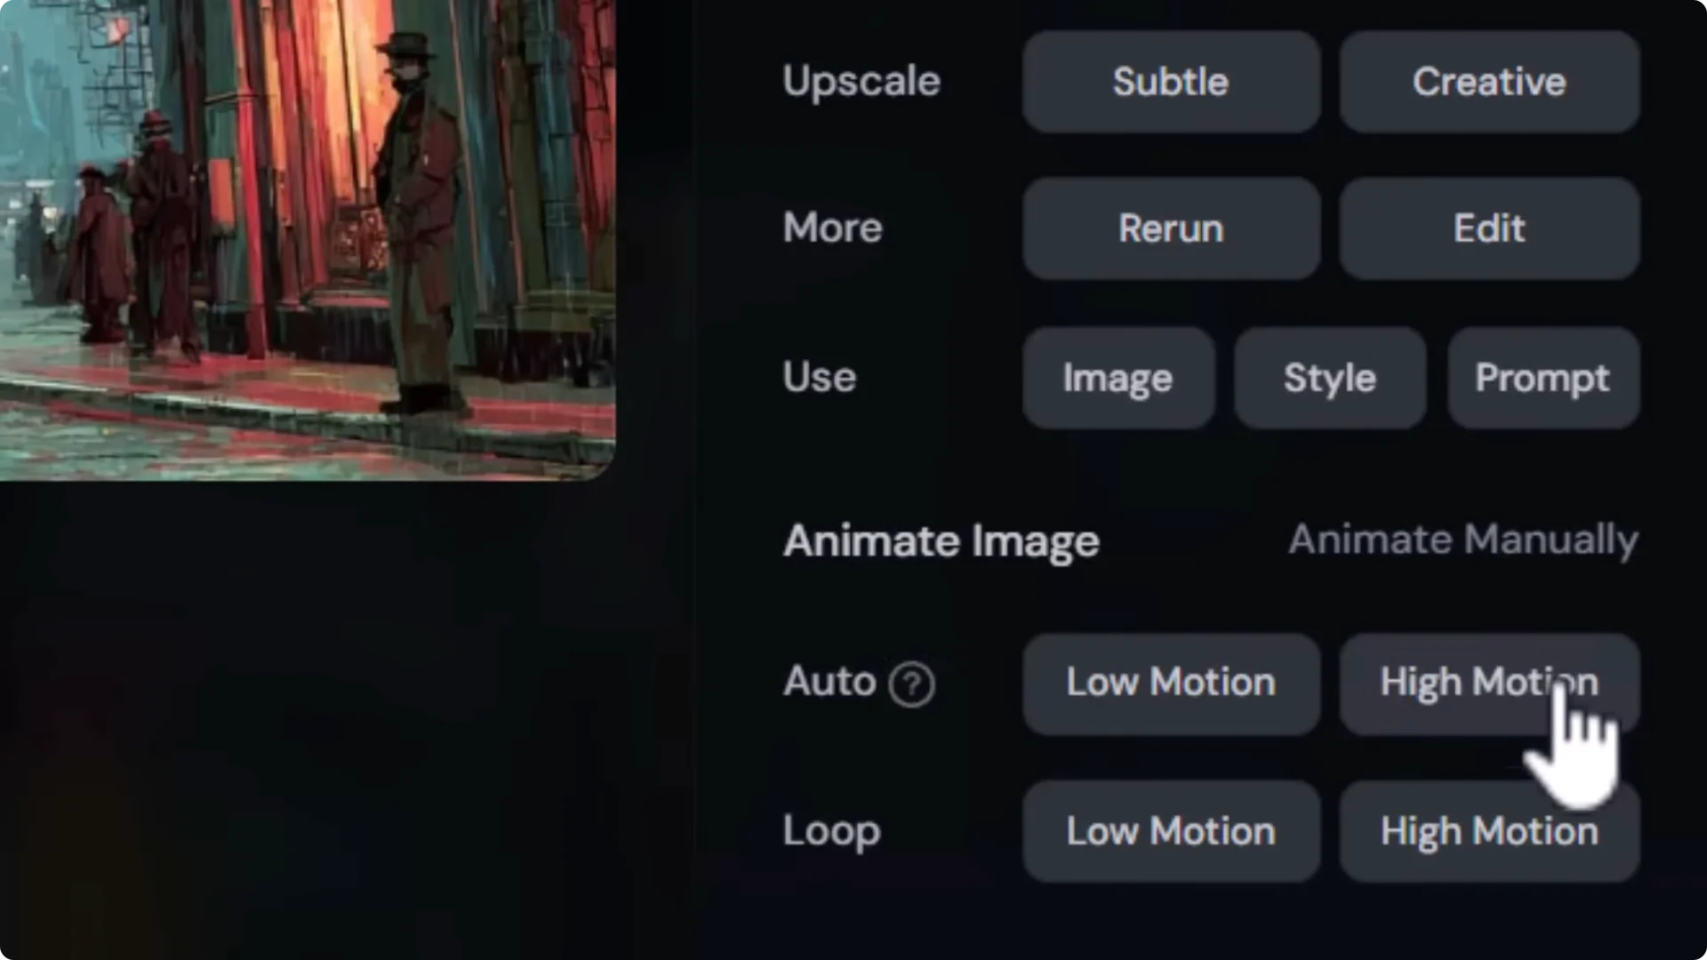Select the Creative upscale option

click(1489, 82)
